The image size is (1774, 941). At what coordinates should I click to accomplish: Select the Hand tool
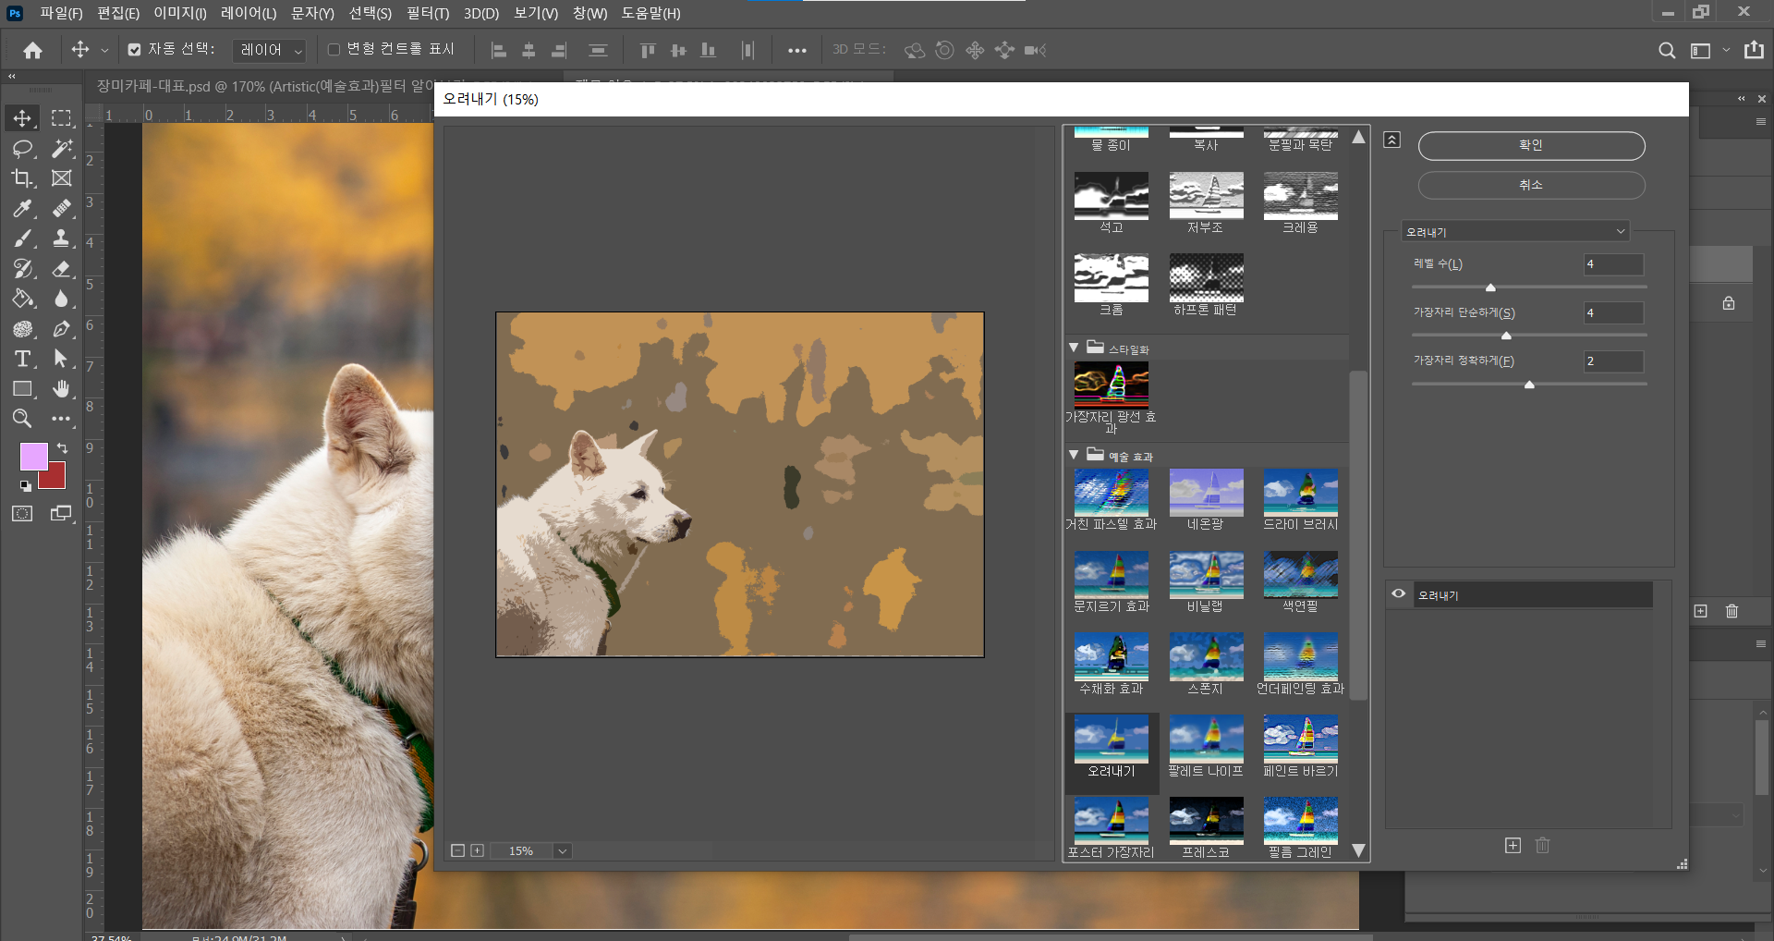click(x=61, y=389)
